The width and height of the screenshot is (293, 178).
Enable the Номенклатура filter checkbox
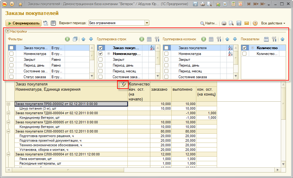11,54
